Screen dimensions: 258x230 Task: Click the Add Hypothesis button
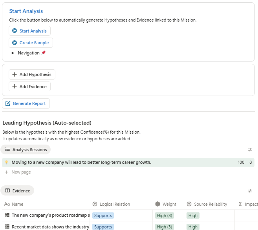32,74
